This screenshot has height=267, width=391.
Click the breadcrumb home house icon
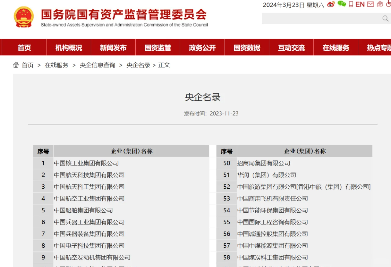point(16,65)
